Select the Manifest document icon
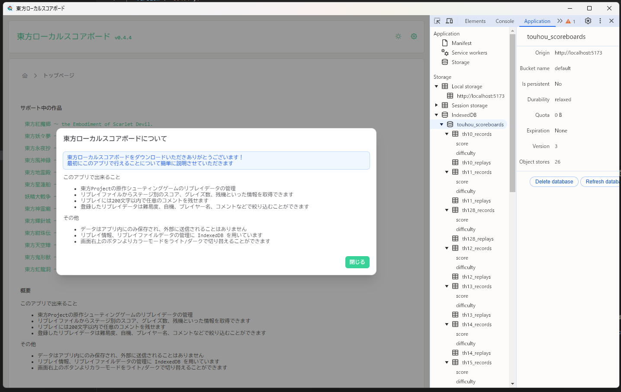The height and width of the screenshot is (392, 621). [445, 43]
